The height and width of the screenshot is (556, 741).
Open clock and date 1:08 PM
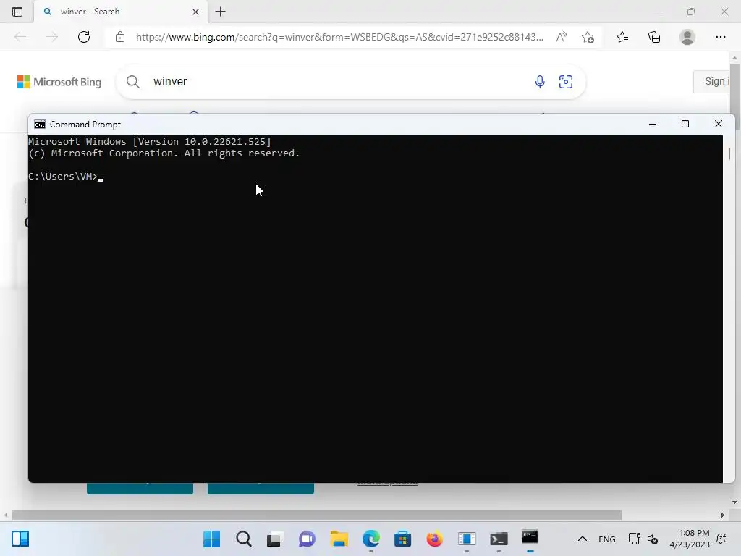[x=690, y=539]
